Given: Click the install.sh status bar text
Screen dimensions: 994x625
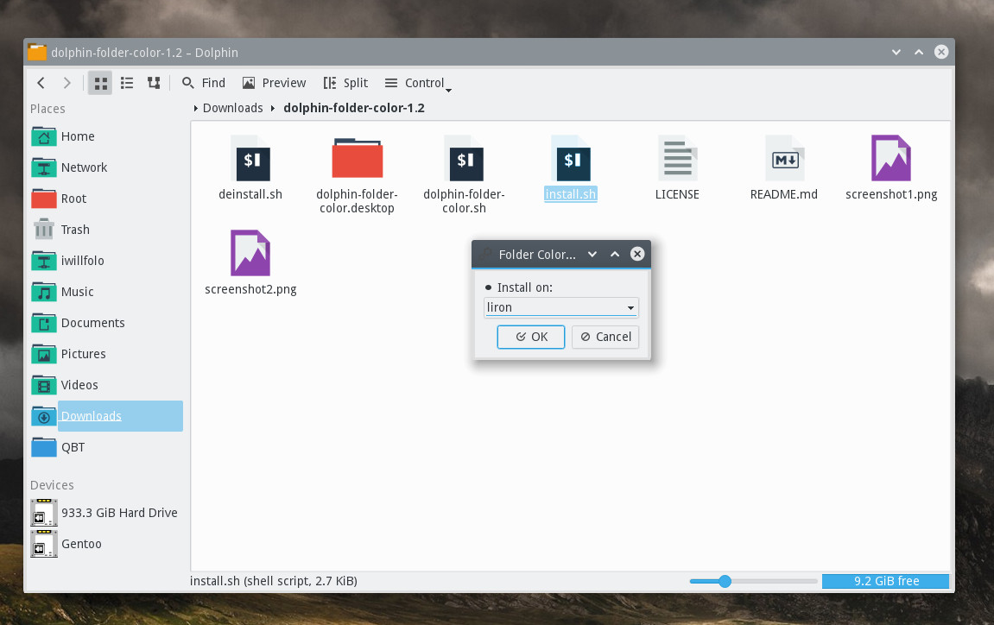Looking at the screenshot, I should [274, 581].
